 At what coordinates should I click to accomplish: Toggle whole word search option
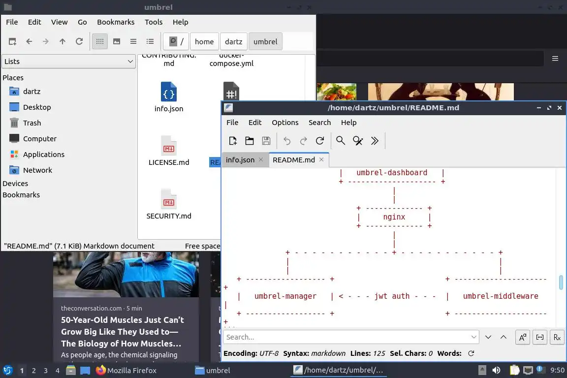coord(540,337)
